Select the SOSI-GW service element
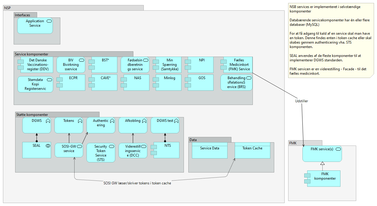 [69, 151]
